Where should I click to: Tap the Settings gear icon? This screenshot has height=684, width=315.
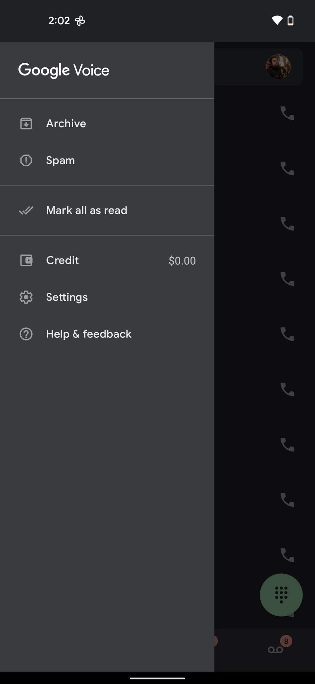(26, 297)
